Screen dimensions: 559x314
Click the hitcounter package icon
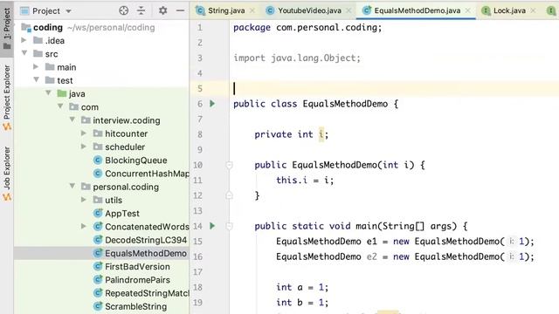98,133
